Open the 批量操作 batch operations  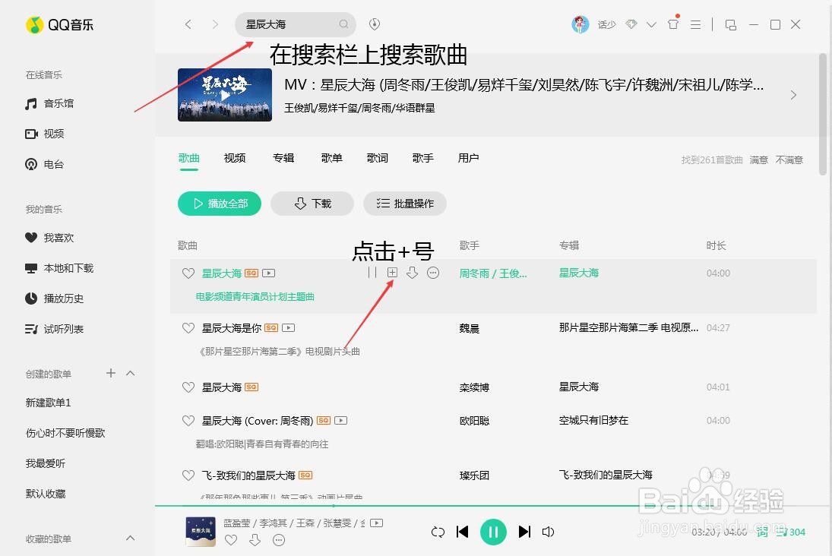[x=405, y=204]
